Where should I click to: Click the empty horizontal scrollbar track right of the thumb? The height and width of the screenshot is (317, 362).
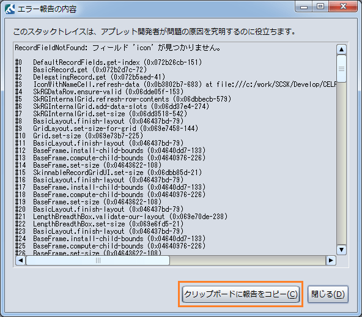click(248, 261)
